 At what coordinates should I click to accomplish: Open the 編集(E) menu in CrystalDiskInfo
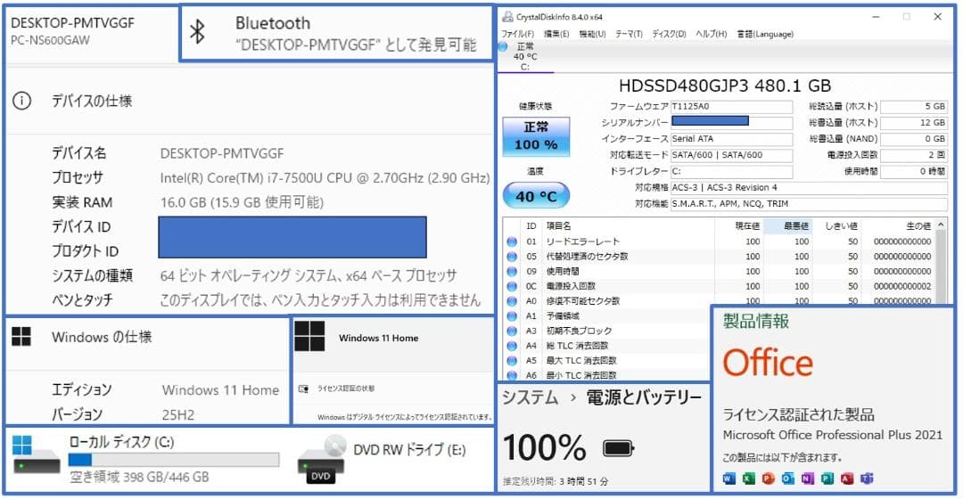point(556,34)
